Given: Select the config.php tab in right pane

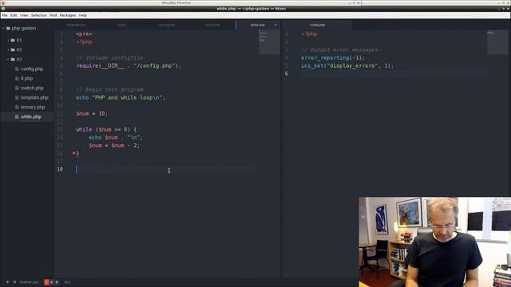Looking at the screenshot, I should (x=317, y=25).
